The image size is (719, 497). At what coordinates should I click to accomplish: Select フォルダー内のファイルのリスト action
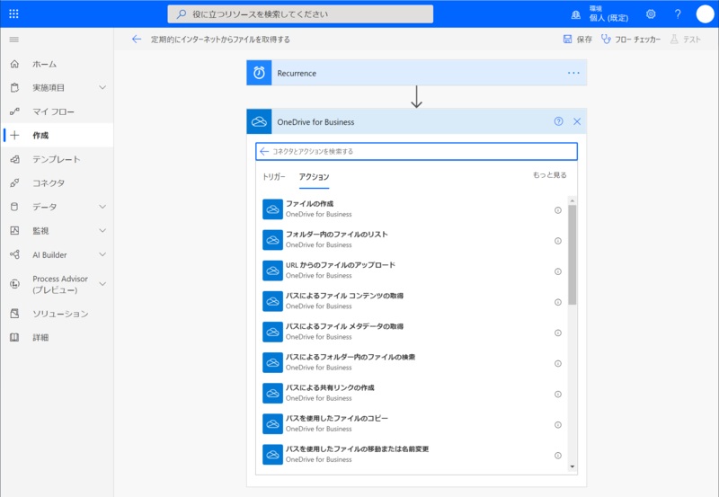coord(412,240)
